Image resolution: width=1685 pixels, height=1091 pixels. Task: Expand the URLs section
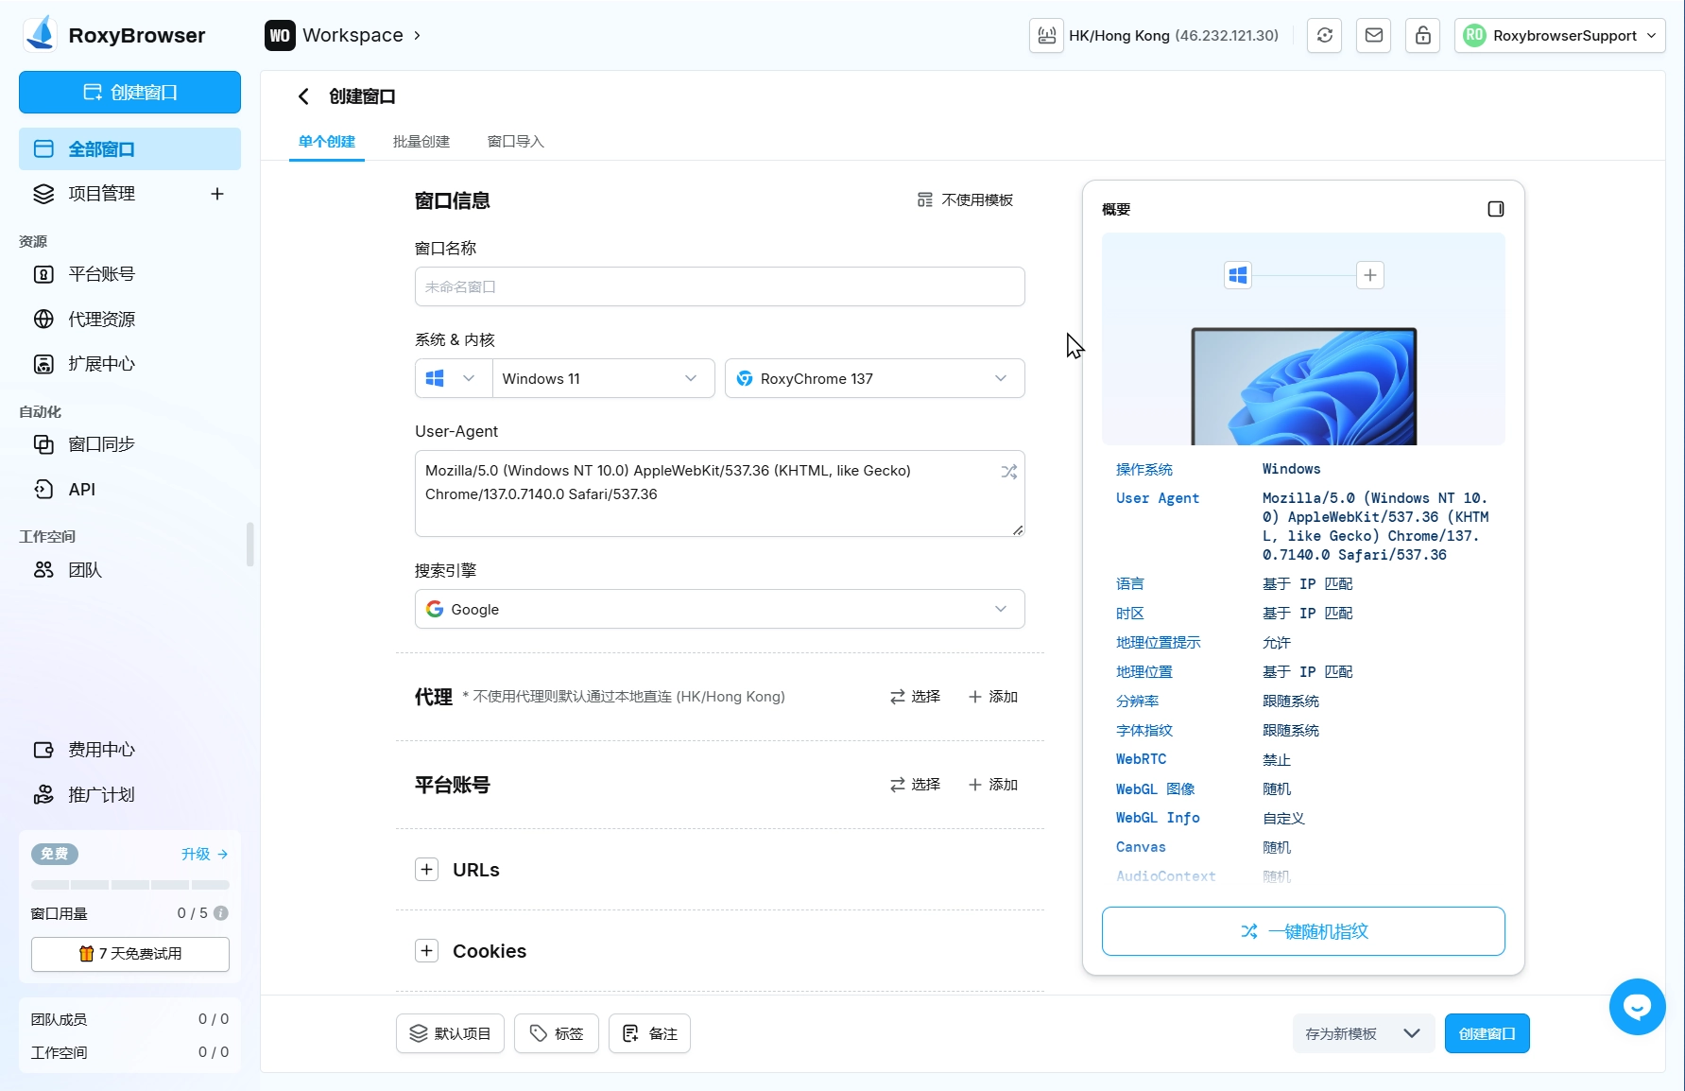coord(427,870)
